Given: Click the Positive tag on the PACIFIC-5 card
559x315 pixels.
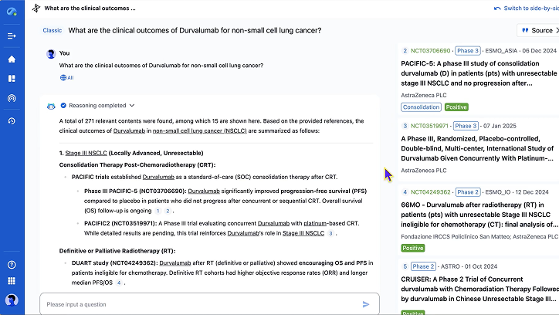Looking at the screenshot, I should point(456,107).
